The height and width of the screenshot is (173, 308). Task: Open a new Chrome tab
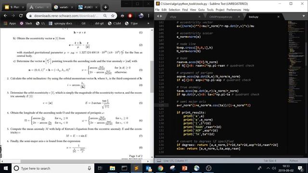pyautogui.click(x=105, y=7)
